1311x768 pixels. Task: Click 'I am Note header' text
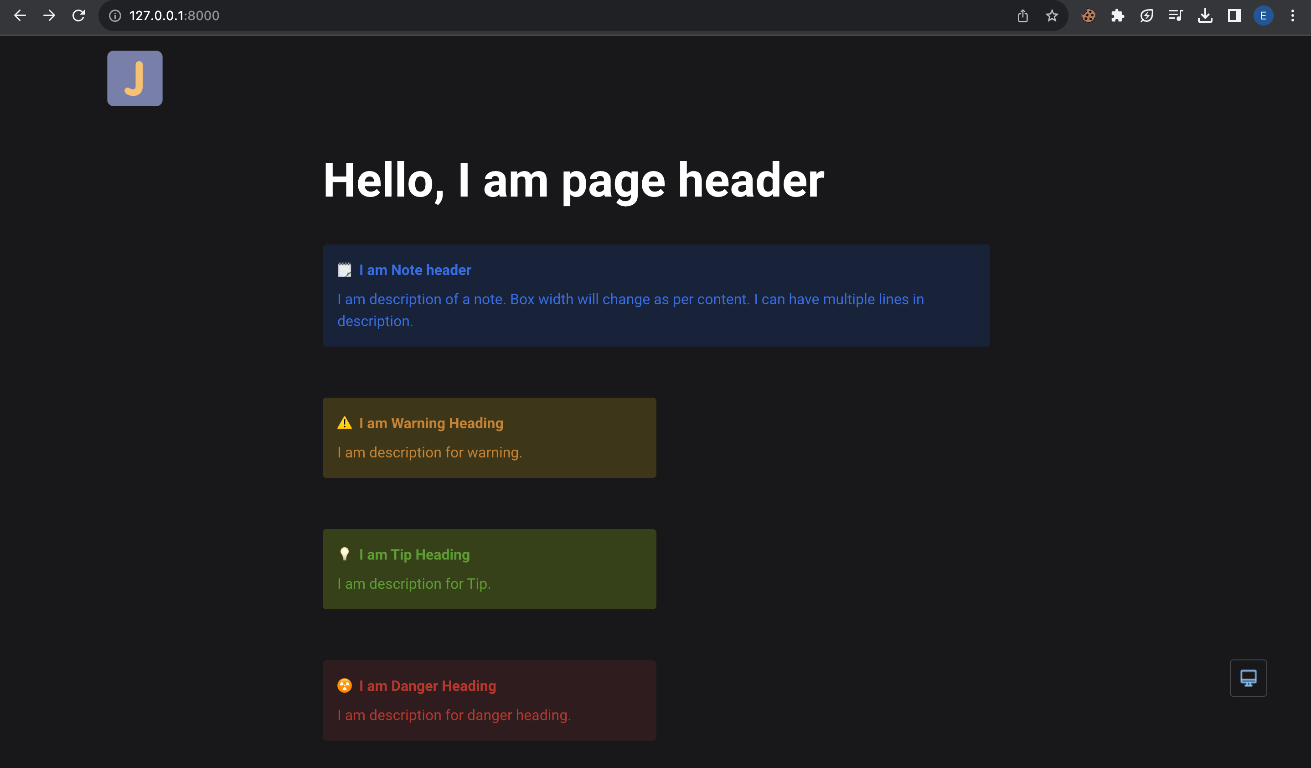(x=415, y=270)
